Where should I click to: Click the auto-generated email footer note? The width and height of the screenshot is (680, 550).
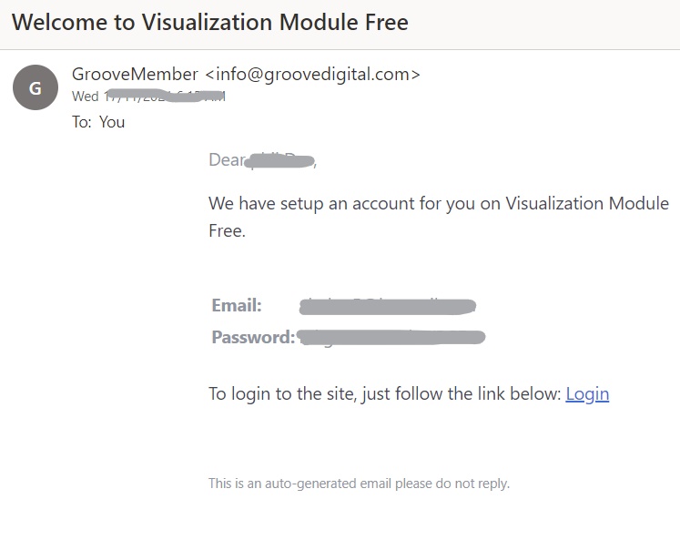tap(359, 484)
